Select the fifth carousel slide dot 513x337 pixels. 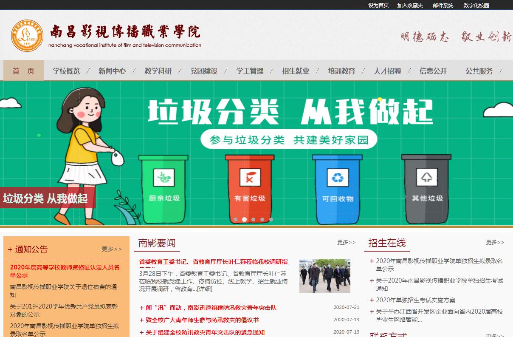[x=271, y=220]
